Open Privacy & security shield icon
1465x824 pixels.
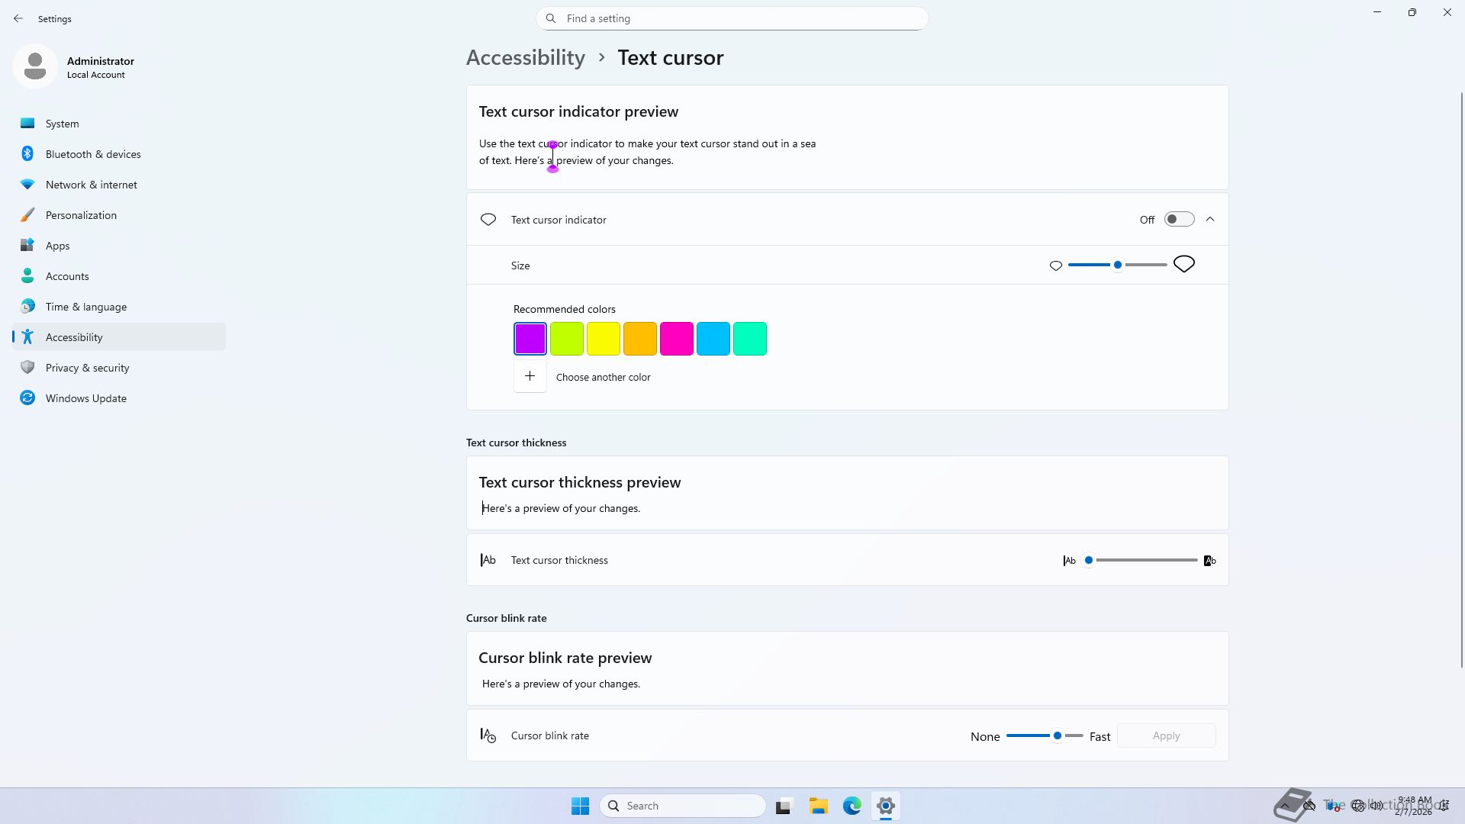pyautogui.click(x=27, y=368)
